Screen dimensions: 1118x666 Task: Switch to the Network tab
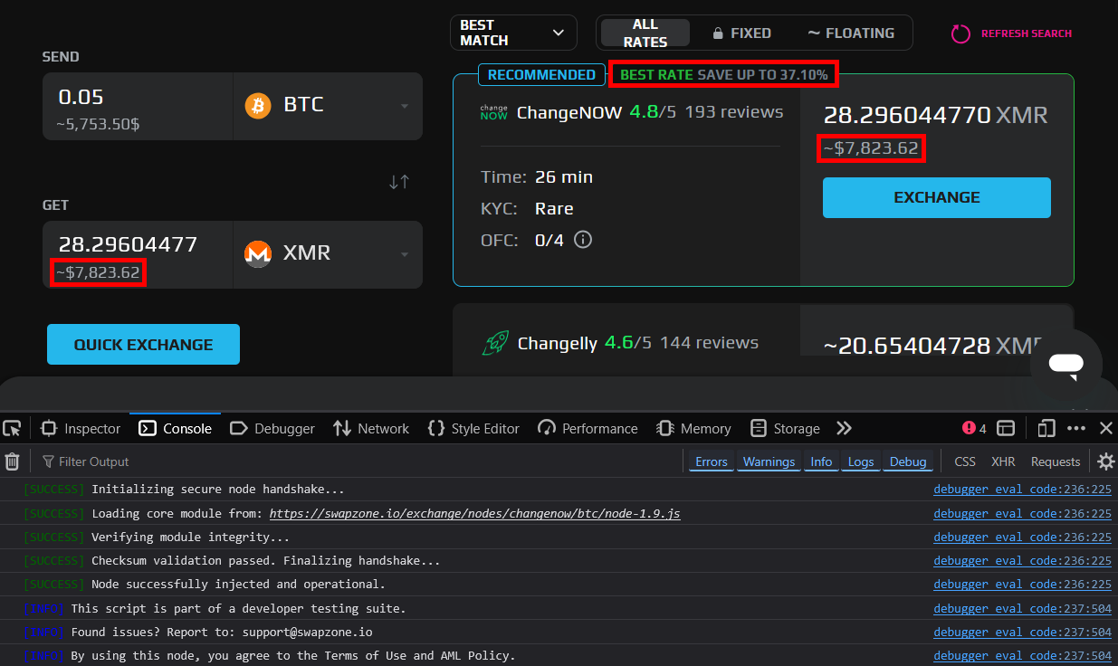tap(371, 428)
